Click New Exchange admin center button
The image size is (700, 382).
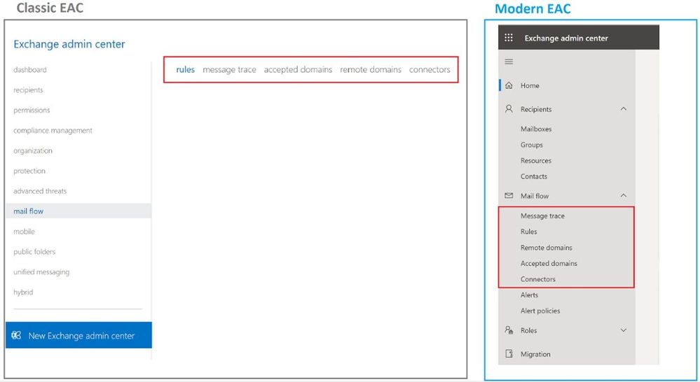point(78,335)
